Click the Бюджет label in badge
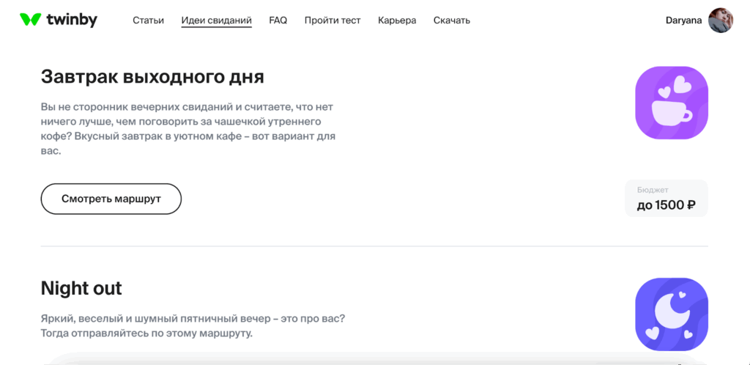Screen dimensions: 750x365 (x=653, y=190)
